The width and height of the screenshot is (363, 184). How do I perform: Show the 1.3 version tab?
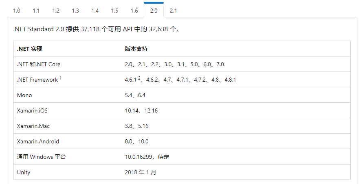pyautogui.click(x=75, y=11)
